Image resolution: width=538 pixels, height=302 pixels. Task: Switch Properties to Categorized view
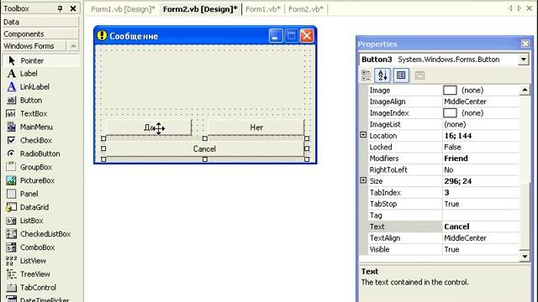pyautogui.click(x=367, y=75)
